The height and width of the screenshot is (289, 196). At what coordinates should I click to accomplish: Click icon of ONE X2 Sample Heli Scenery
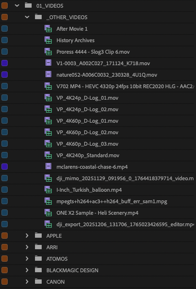pos(48,212)
